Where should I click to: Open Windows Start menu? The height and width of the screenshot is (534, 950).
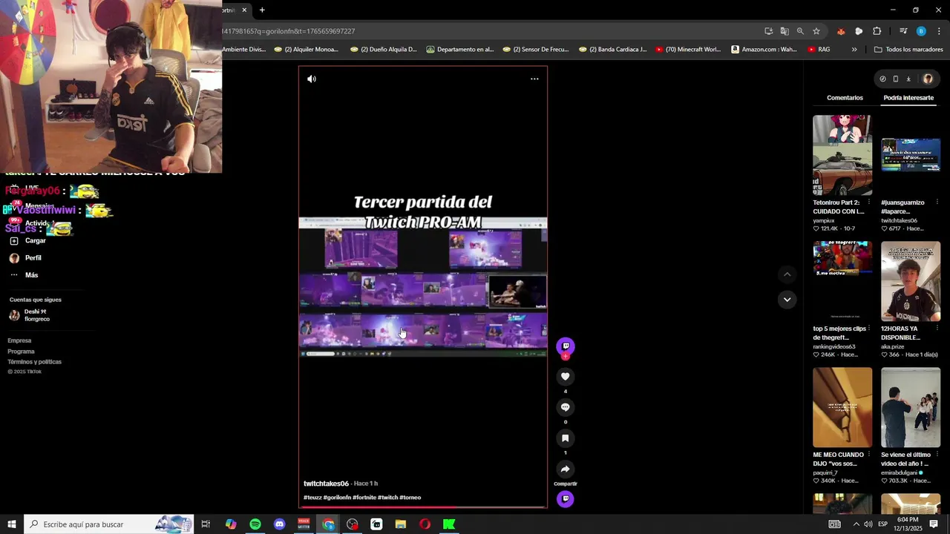12,524
